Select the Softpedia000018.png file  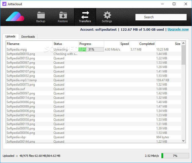pos(21,54)
